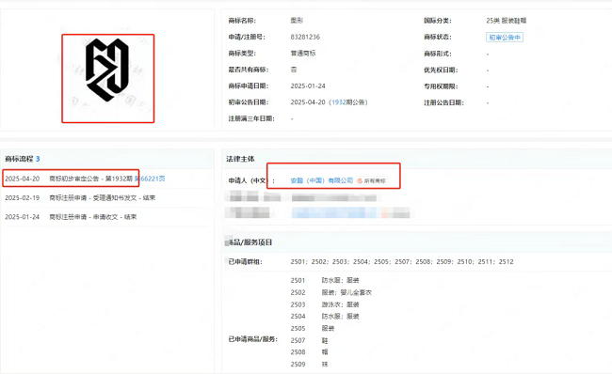The width and height of the screenshot is (612, 374).
Task: Open the 1932 期公告 link
Action: tap(339, 102)
